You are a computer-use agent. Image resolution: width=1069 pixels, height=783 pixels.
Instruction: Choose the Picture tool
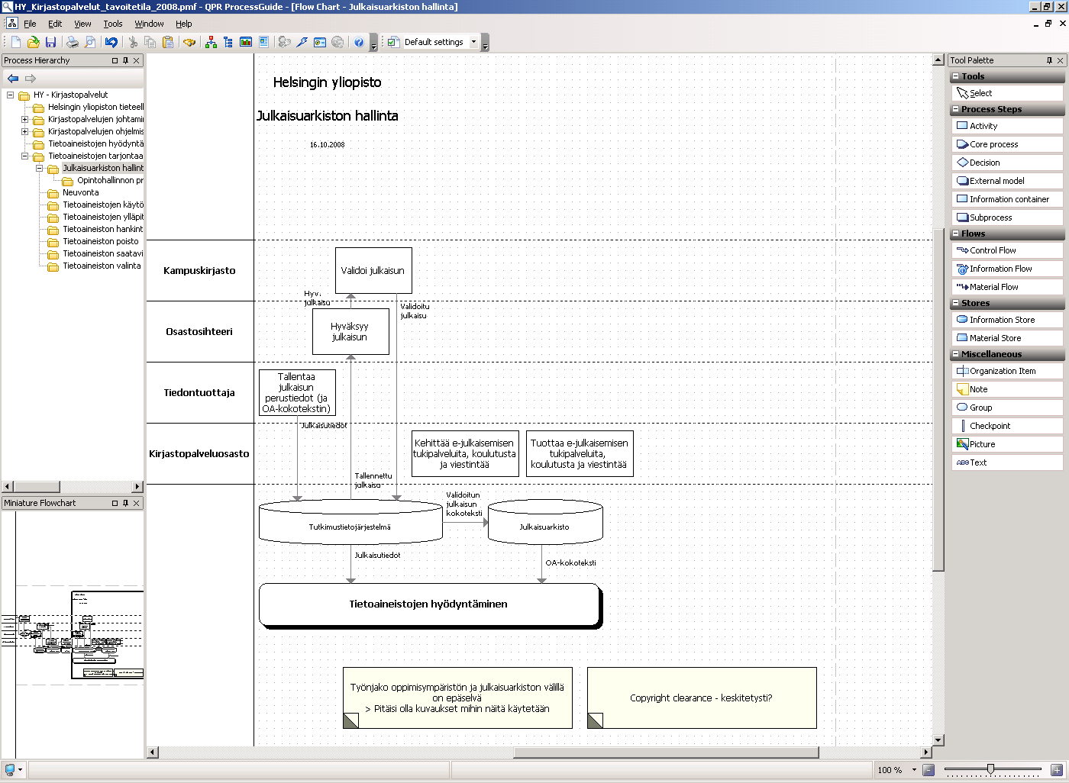point(1007,444)
